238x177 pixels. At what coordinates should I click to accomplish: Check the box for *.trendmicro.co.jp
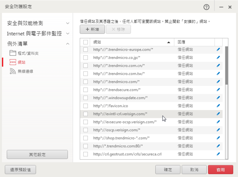(86, 58)
